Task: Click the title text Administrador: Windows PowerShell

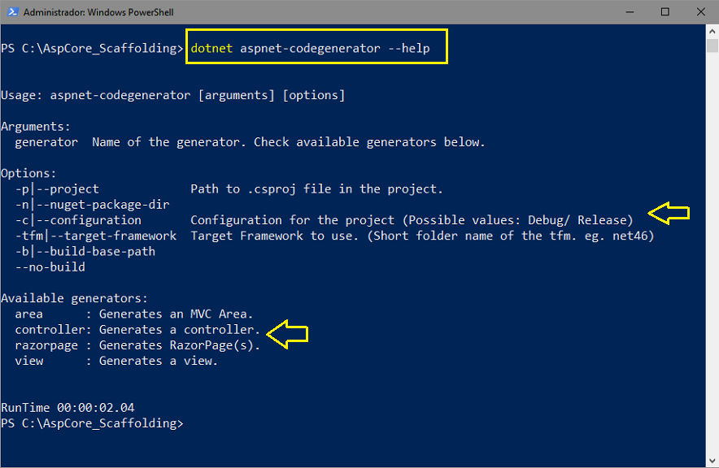Action: pyautogui.click(x=98, y=12)
